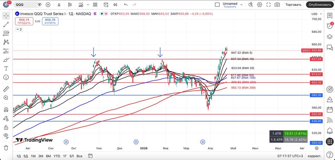This screenshot has height=160, width=335.
Task: Open the Д timeframe interval selector
Action: [59, 5]
